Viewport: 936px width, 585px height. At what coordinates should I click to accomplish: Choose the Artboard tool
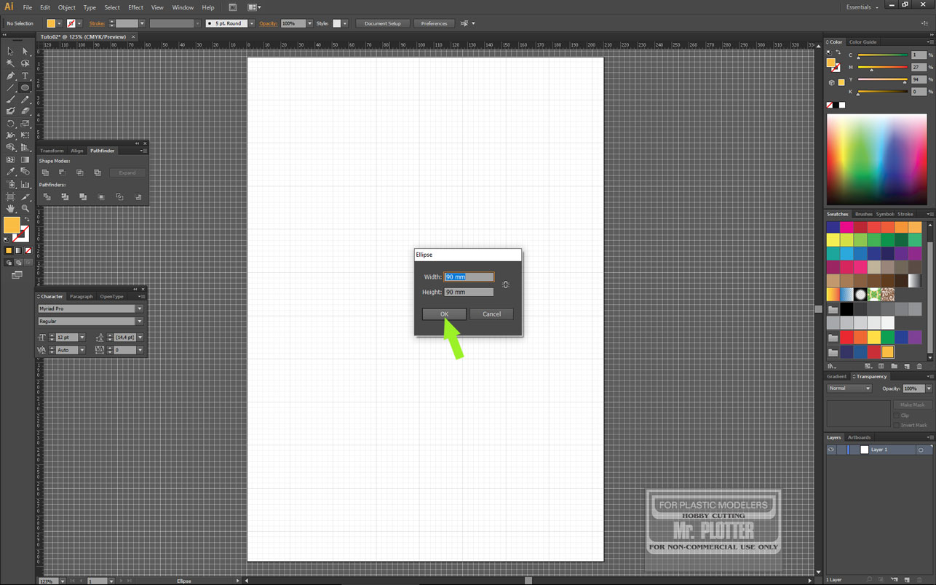point(10,196)
